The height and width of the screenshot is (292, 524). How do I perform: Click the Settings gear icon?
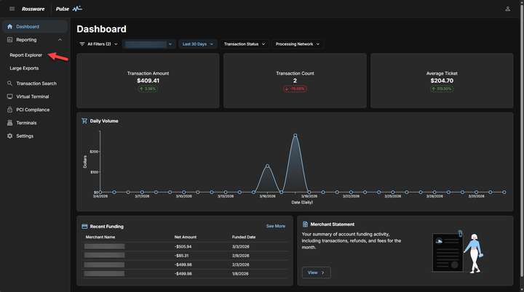tap(9, 136)
